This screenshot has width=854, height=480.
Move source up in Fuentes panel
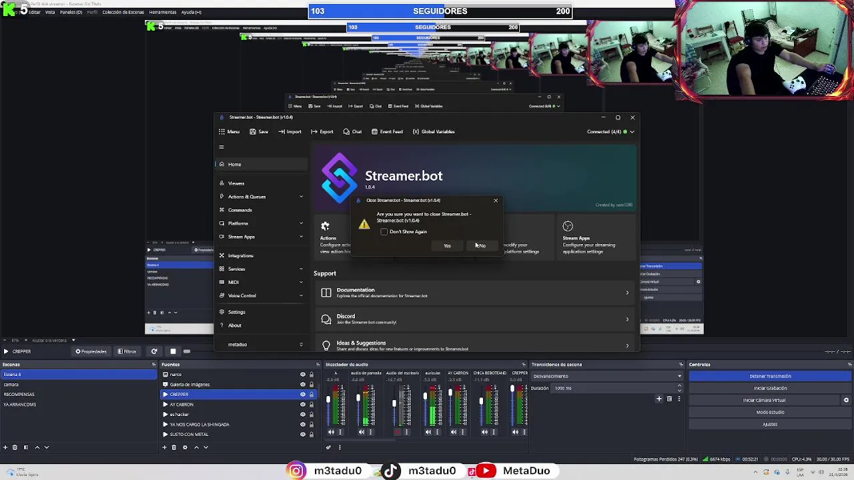[195, 447]
